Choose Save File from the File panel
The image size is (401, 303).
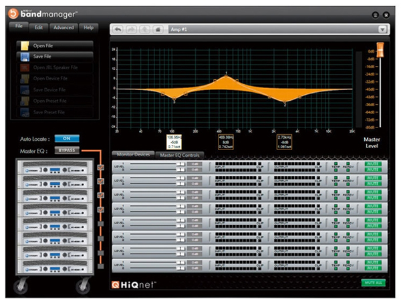click(55, 57)
